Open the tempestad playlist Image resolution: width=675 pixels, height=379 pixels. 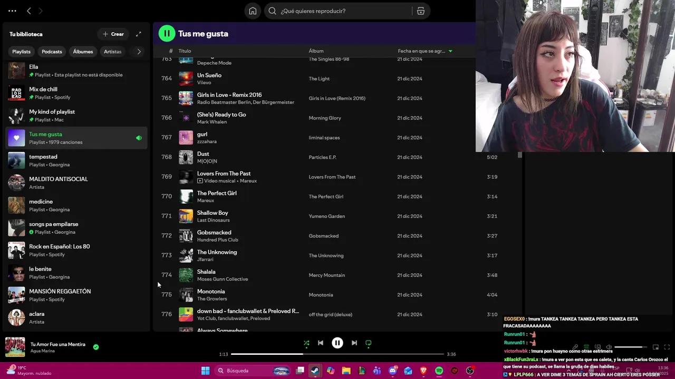click(x=76, y=161)
